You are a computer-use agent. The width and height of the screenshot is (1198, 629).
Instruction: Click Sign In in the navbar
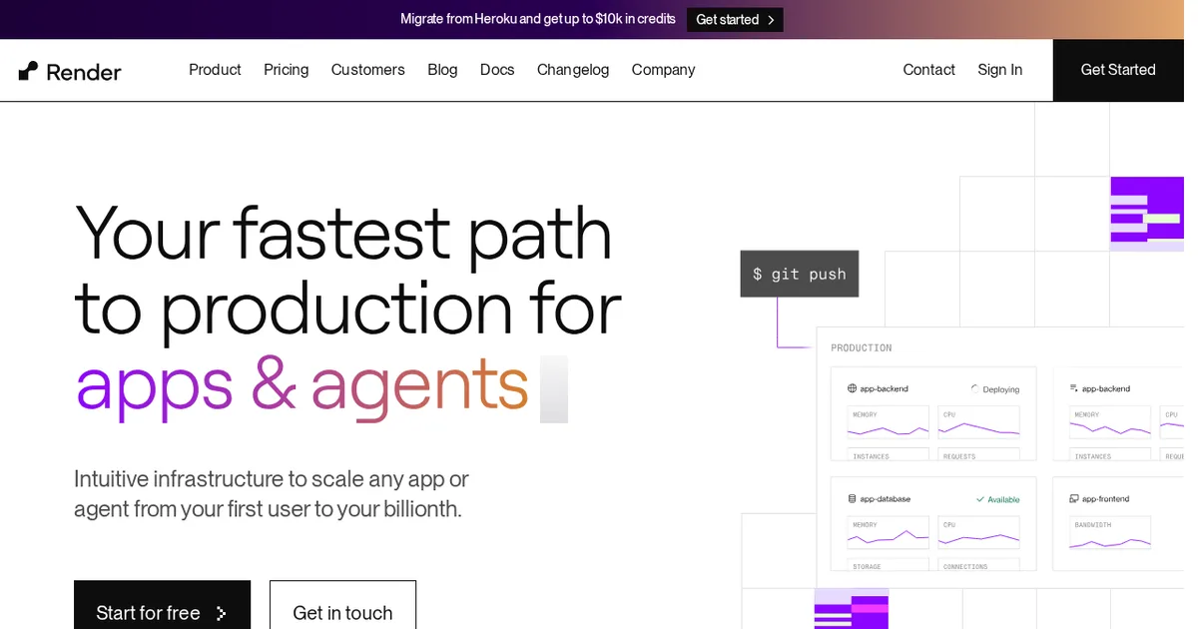(x=999, y=70)
